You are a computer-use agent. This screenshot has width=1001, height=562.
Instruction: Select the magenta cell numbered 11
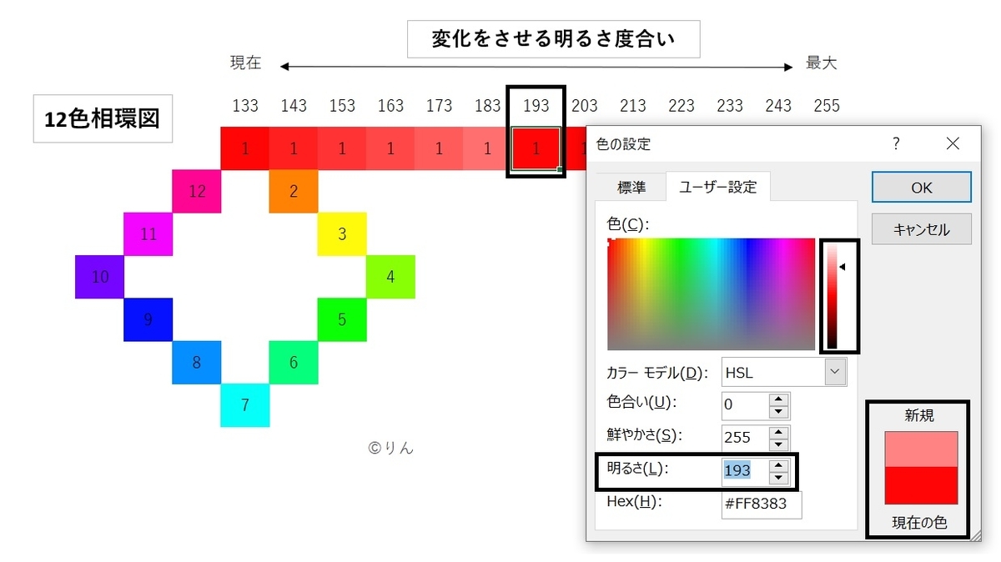pyautogui.click(x=148, y=233)
